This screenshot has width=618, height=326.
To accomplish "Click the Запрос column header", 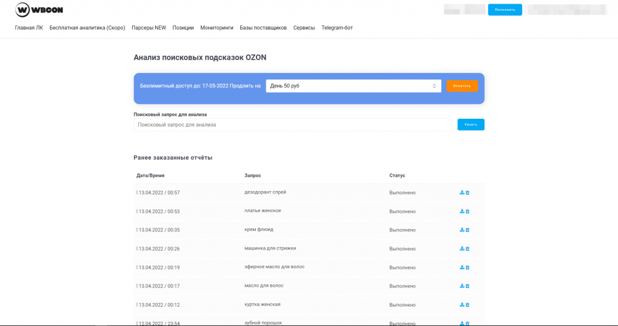I will point(253,175).
